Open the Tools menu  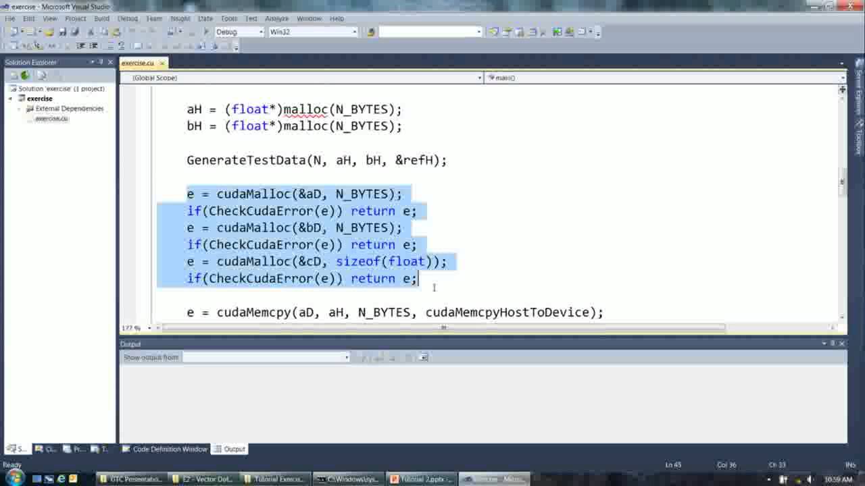tap(229, 18)
